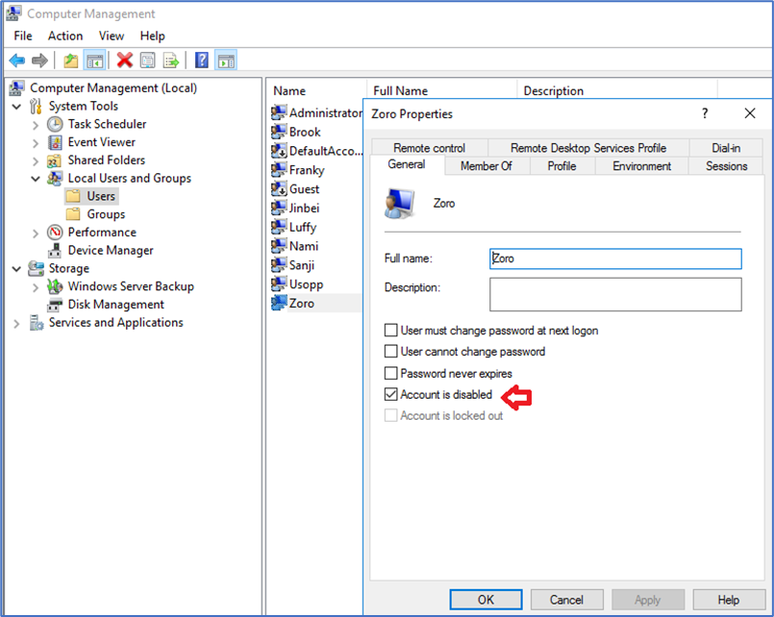
Task: Check the Password never expires option
Action: [x=391, y=374]
